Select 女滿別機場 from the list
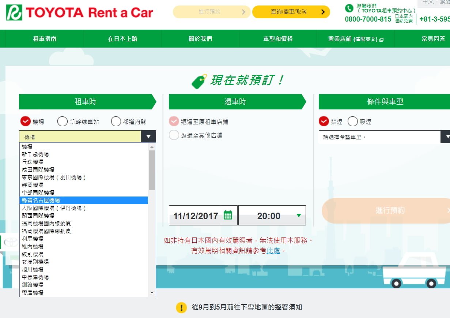The image size is (450, 318). click(84, 262)
